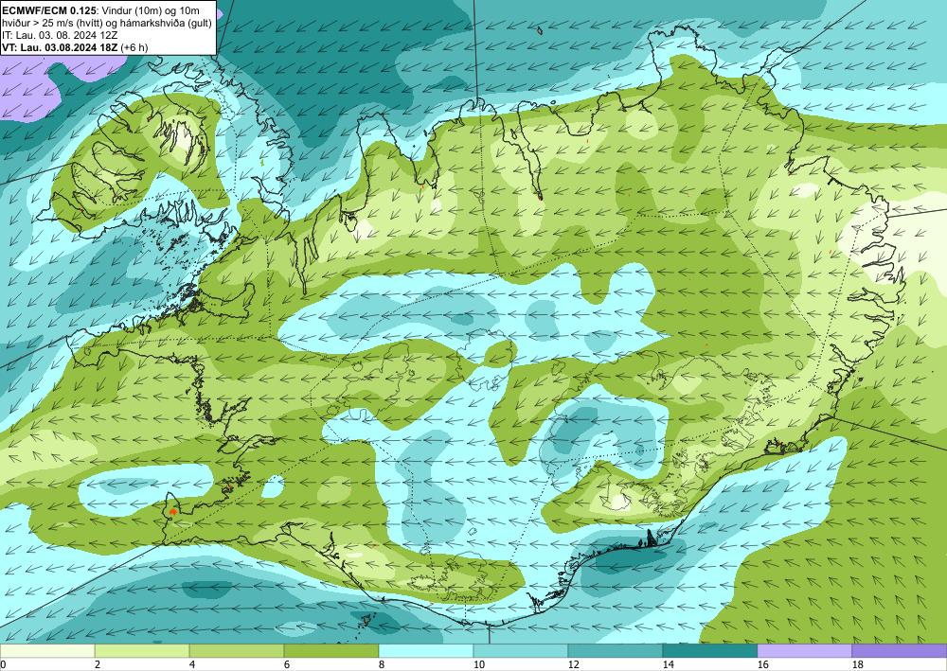This screenshot has width=947, height=671.
Task: Click the "0" label under the legend
Action: [3, 664]
